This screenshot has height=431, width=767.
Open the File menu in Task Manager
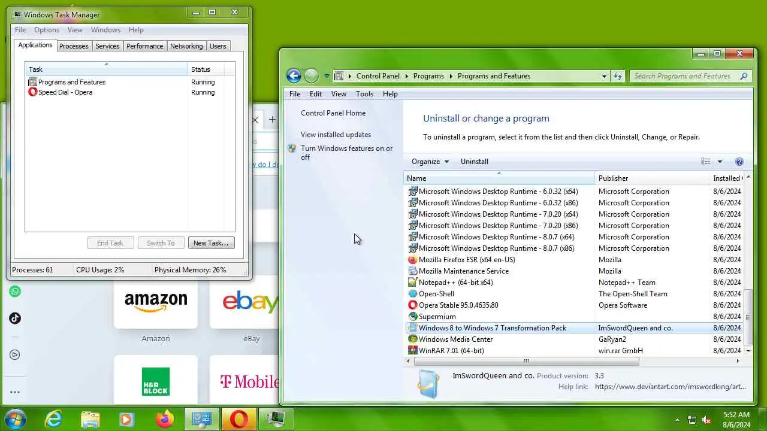20,30
